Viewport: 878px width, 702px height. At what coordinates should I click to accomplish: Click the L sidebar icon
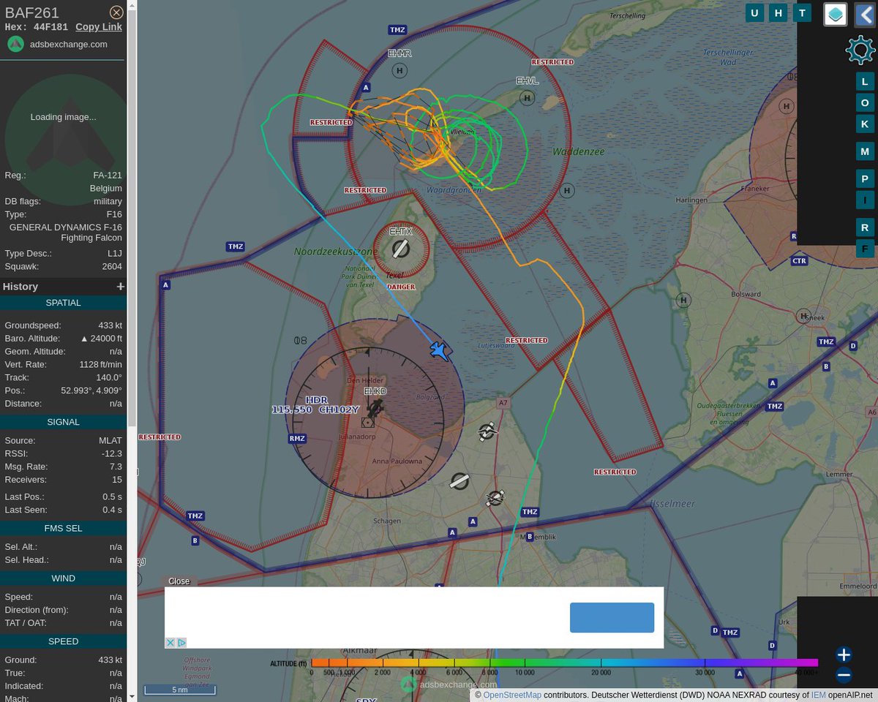click(x=865, y=81)
